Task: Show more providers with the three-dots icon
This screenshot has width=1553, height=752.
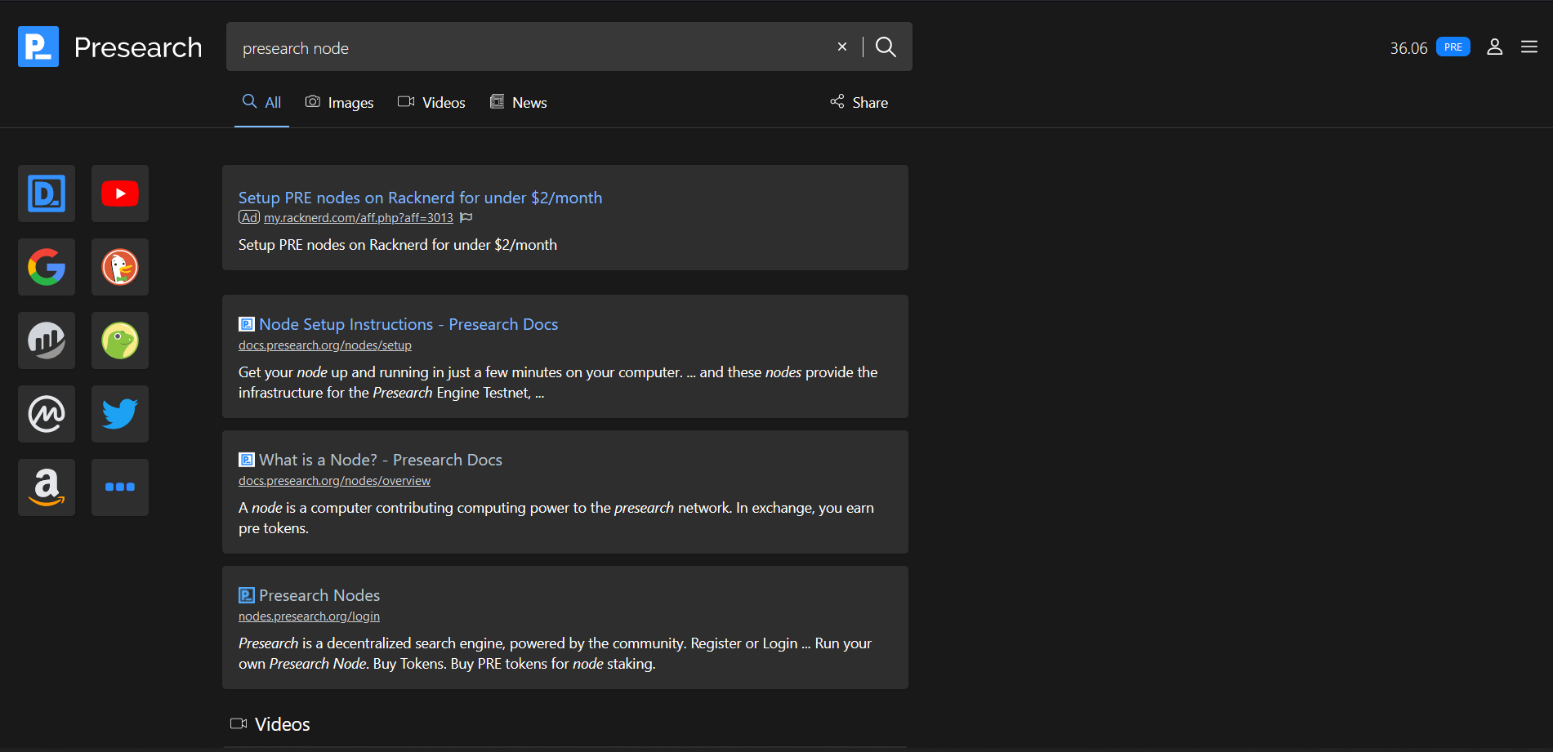Action: (x=120, y=487)
